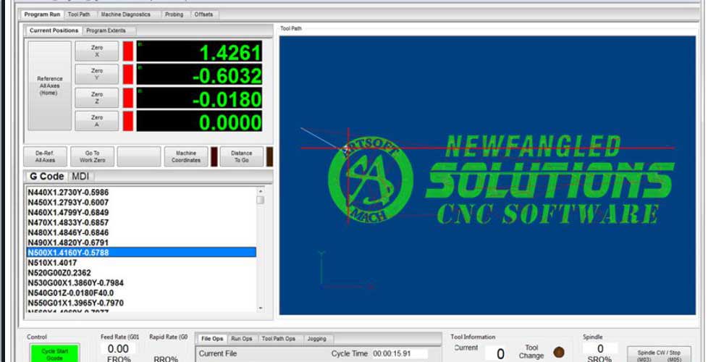Switch to the Program Run tab

[42, 14]
